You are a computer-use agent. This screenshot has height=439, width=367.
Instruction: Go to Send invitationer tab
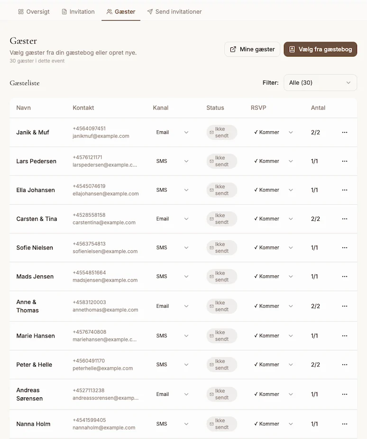[x=174, y=11]
